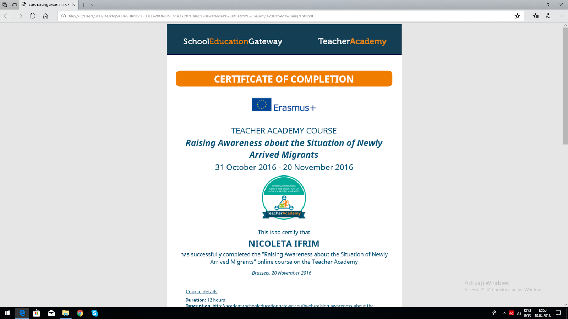This screenshot has width=568, height=319.
Task: Click the name 'NICOLETA IFRIM'
Action: pos(284,244)
